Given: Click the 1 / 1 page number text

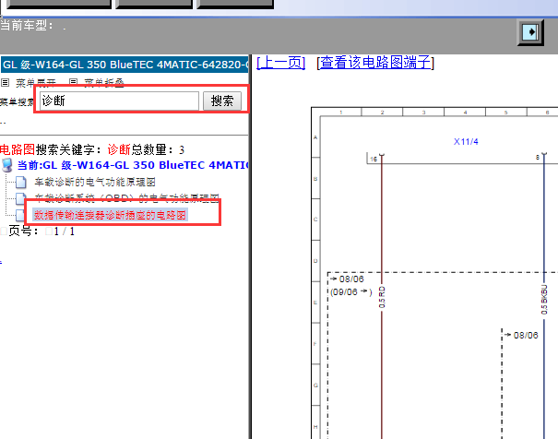Looking at the screenshot, I should pos(64,231).
